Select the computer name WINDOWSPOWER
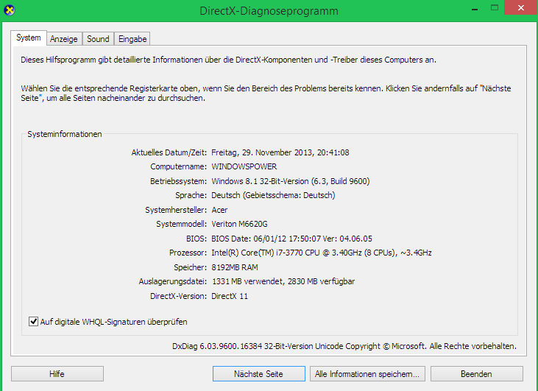 pyautogui.click(x=244, y=167)
